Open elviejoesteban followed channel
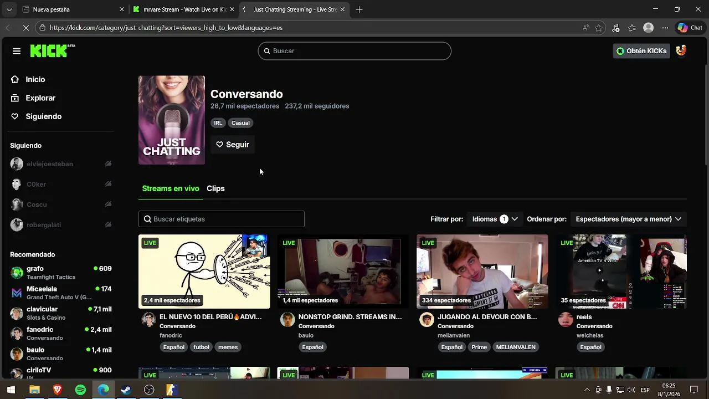 (x=50, y=164)
